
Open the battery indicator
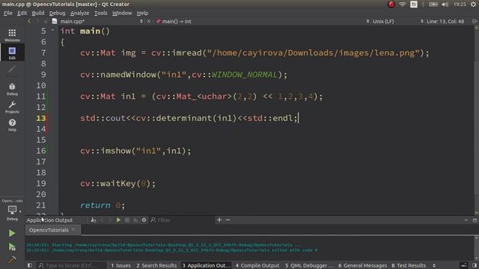click(x=433, y=4)
